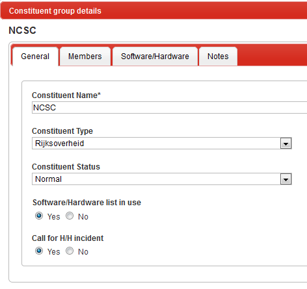Choose Yes radio for Call for H/H incident
Viewport: 307px width, 289px height.
click(39, 251)
